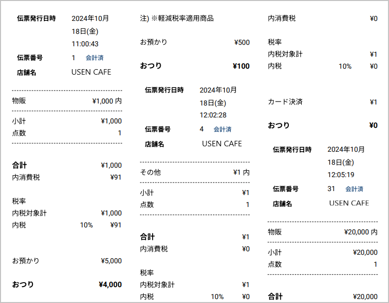The image size is (389, 303).
Task: Open the 会計済 link for receipt 31
Action: click(354, 189)
